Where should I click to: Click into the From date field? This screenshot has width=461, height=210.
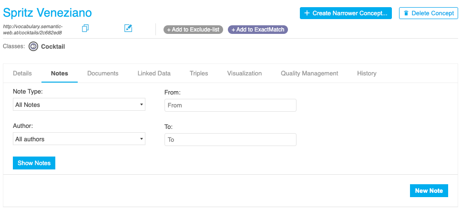[230, 105]
